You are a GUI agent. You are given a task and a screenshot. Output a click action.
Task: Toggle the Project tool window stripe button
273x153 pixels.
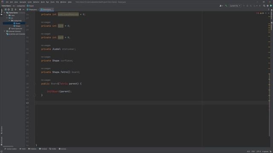[2, 12]
